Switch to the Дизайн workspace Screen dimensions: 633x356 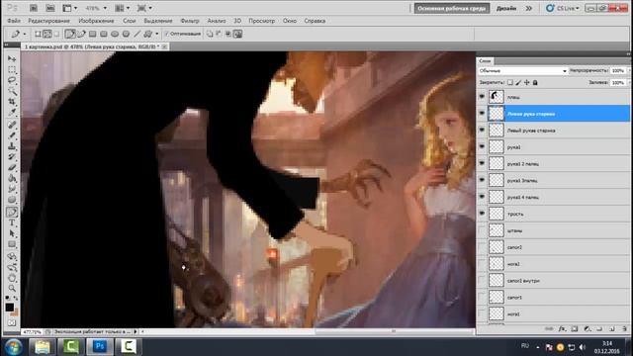pyautogui.click(x=506, y=8)
